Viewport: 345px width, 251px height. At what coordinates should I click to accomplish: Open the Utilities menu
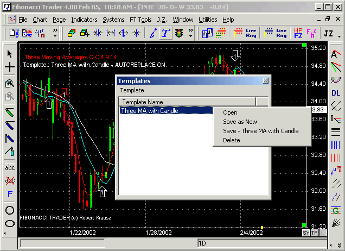pyautogui.click(x=208, y=20)
